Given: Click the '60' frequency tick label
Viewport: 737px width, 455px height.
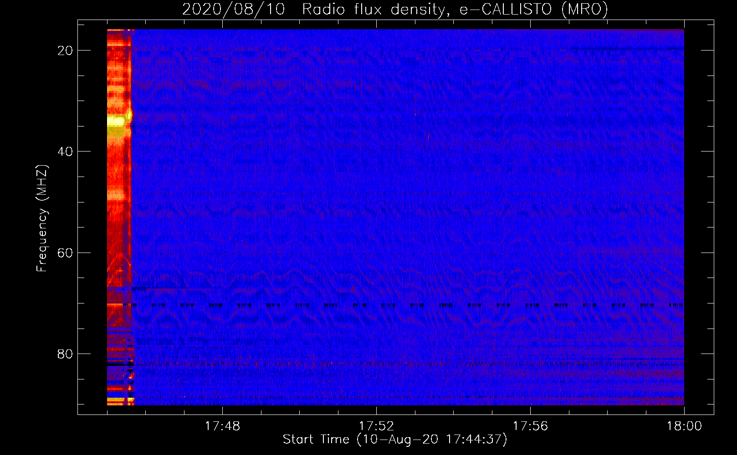Looking at the screenshot, I should tap(65, 253).
